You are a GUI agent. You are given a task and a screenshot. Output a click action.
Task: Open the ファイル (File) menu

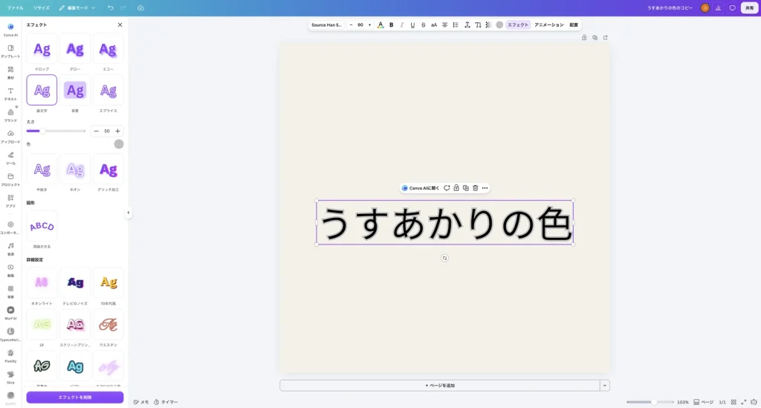[15, 7]
